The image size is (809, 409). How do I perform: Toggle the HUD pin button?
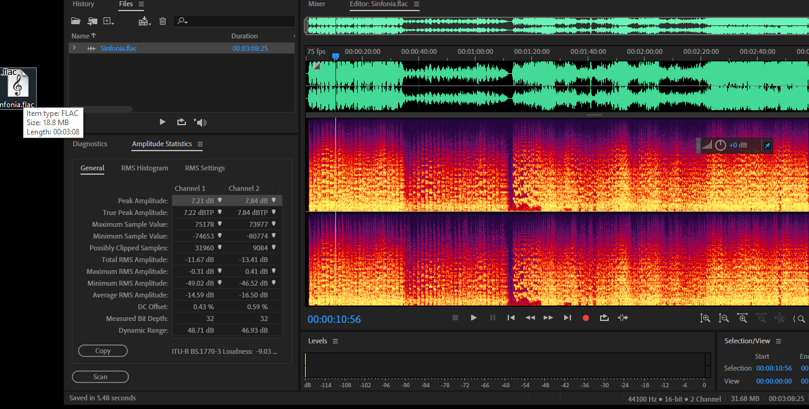tap(767, 146)
